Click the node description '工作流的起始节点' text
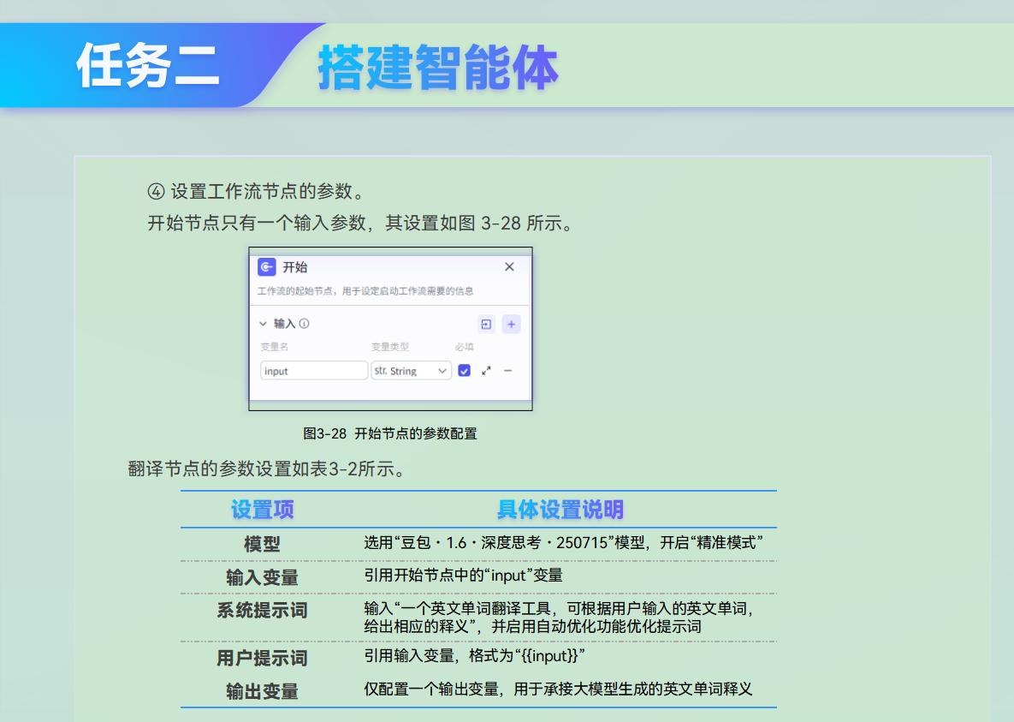The height and width of the screenshot is (722, 1014). [x=365, y=290]
